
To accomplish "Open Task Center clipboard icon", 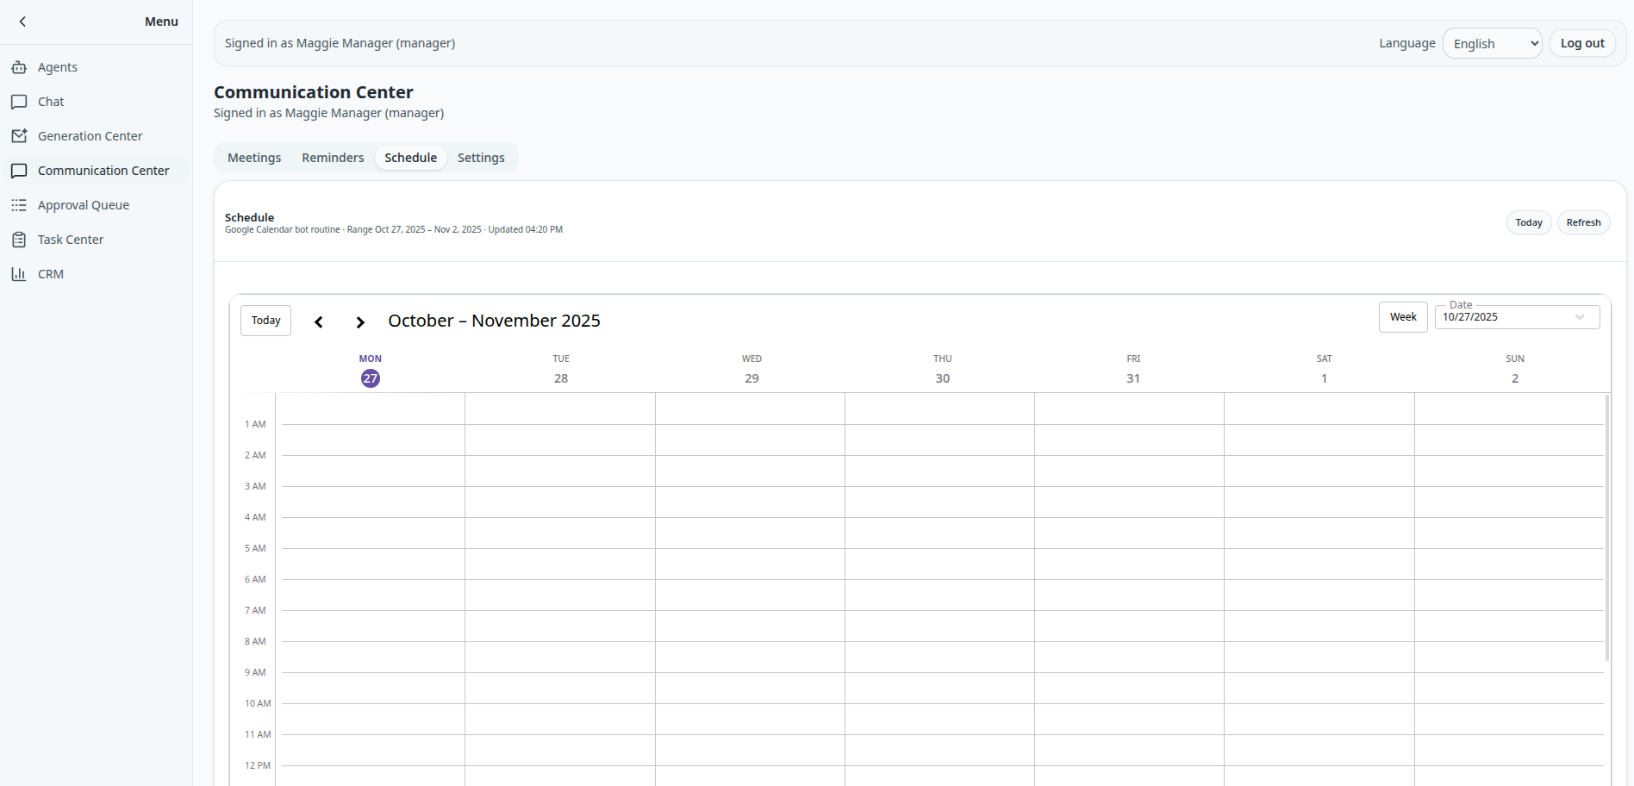I will (x=19, y=240).
